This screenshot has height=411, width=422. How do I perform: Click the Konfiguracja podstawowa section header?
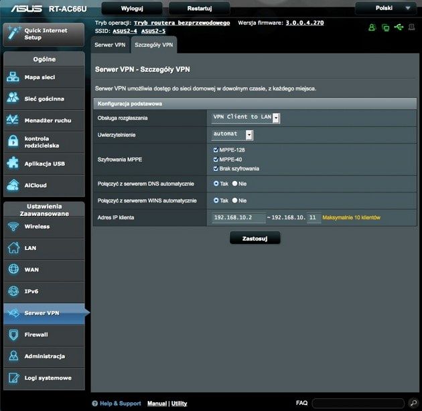(x=255, y=104)
